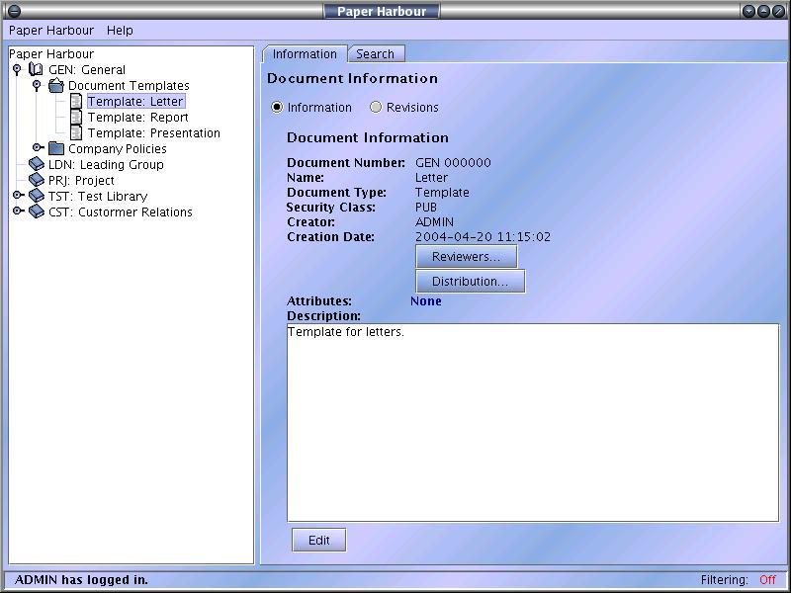
Task: Open the Distribution... dialog
Action: pos(471,281)
